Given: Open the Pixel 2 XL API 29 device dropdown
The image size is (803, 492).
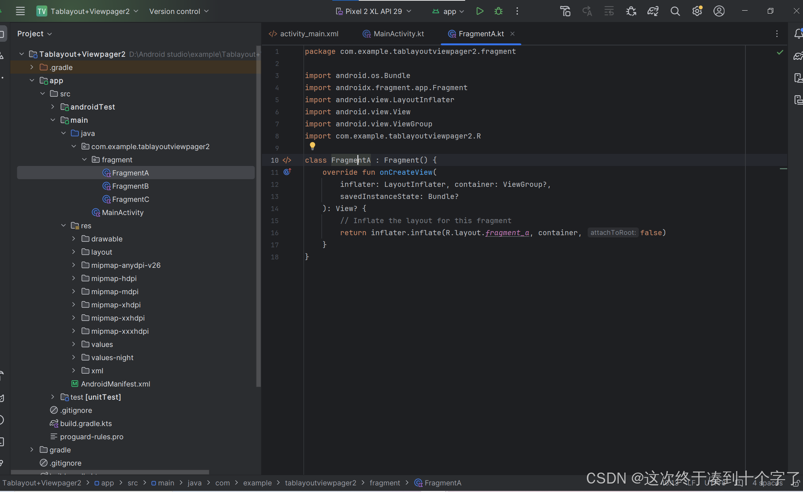Looking at the screenshot, I should tap(373, 11).
